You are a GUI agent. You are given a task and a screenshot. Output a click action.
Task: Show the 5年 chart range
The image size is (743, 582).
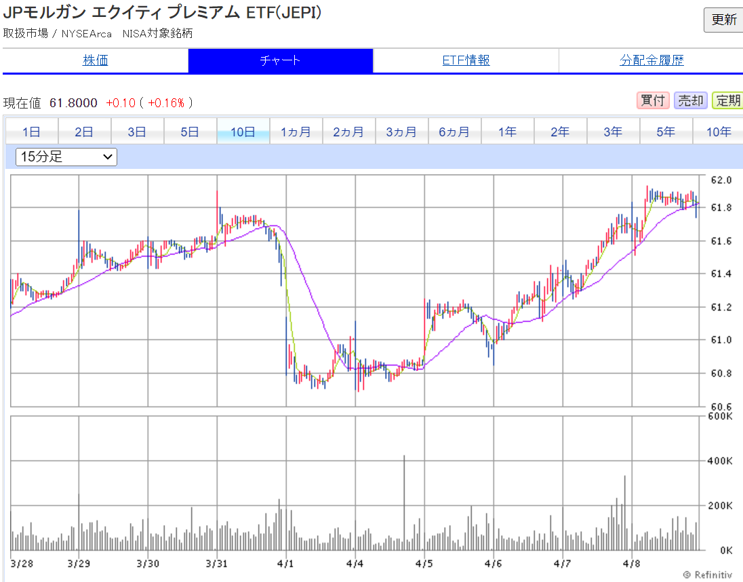[x=666, y=132]
